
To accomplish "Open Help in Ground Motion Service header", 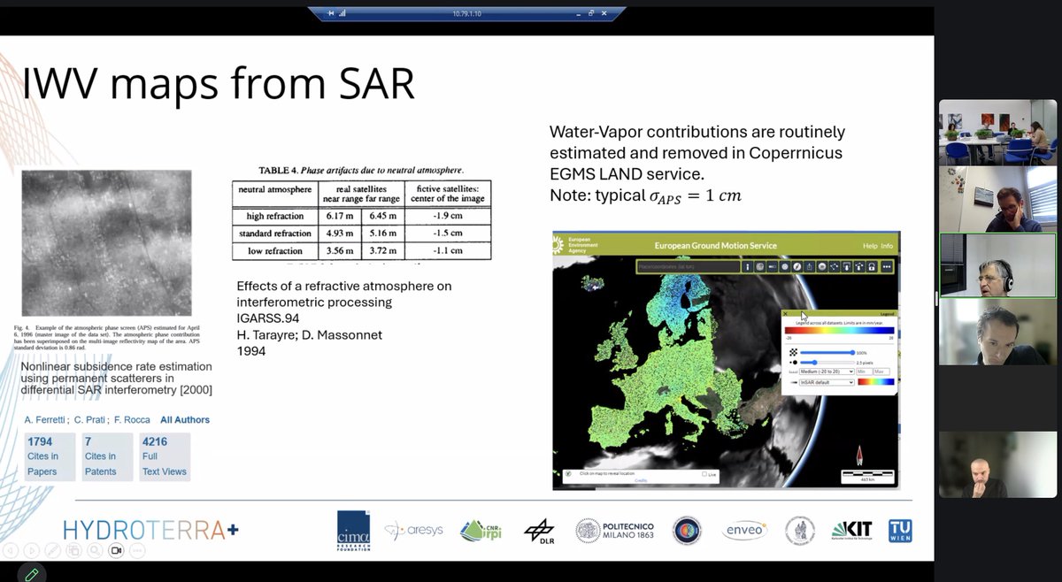I will [870, 246].
